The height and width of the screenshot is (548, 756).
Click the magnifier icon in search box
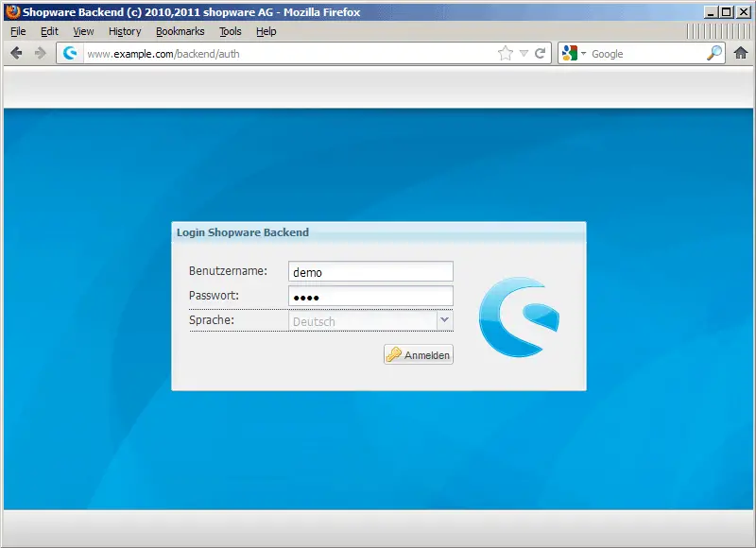714,53
